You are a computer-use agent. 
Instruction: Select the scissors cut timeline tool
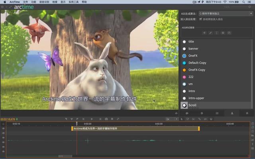(193, 119)
